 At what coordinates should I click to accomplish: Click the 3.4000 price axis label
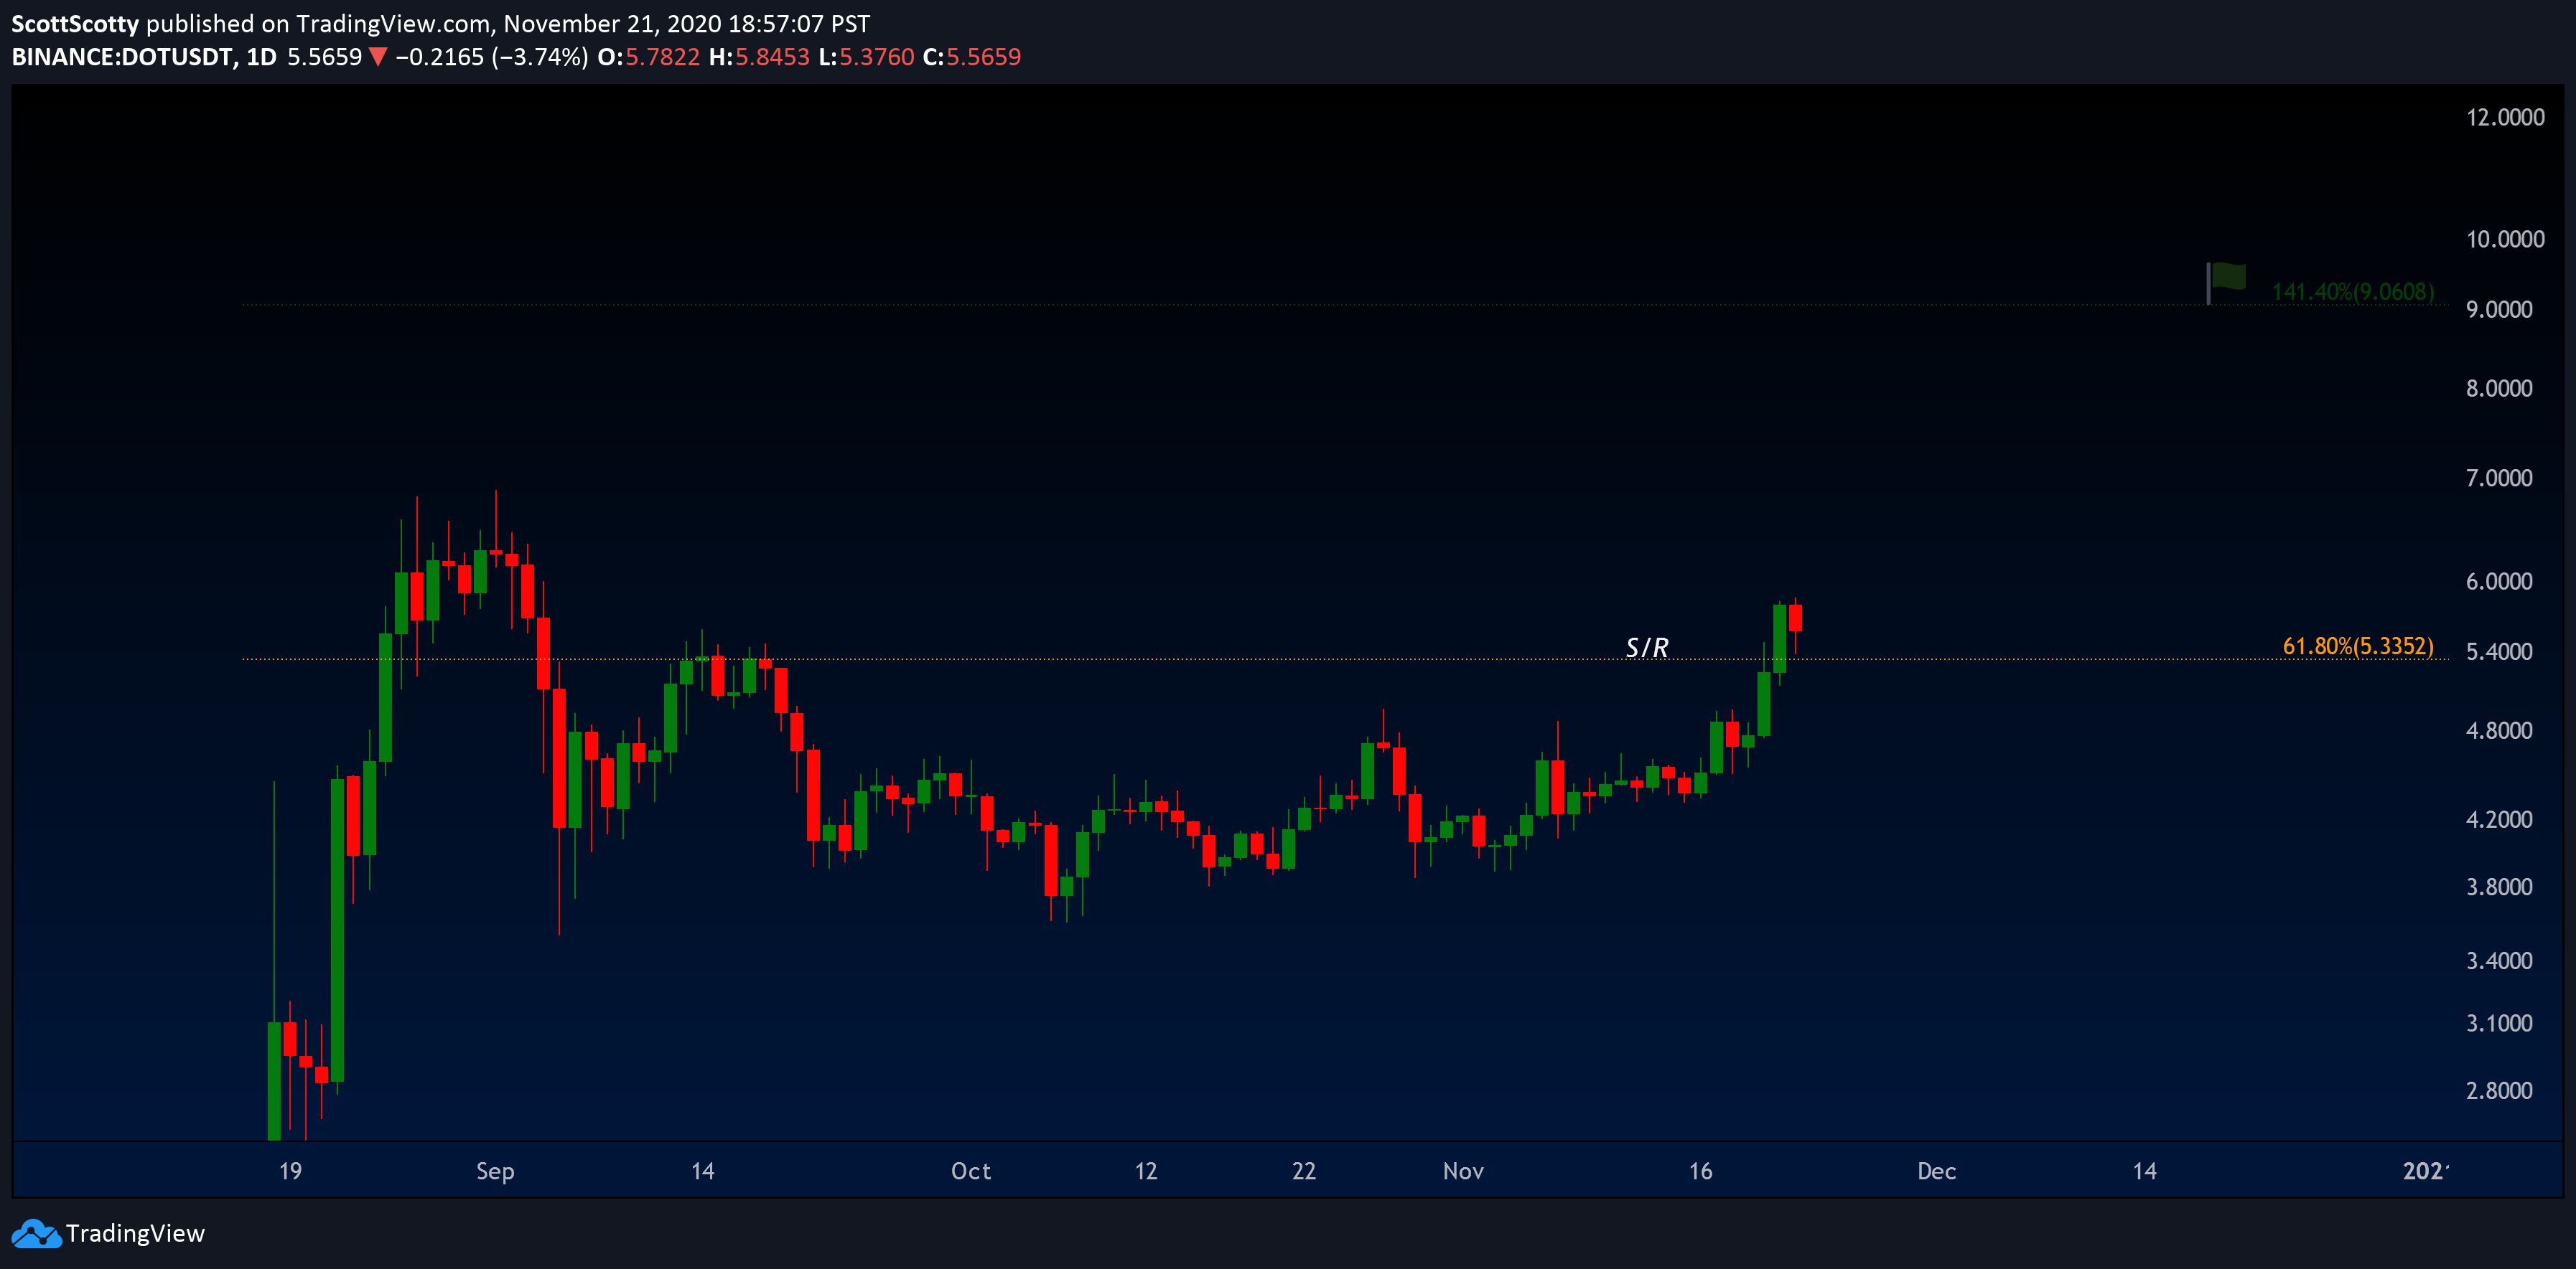(x=2499, y=961)
